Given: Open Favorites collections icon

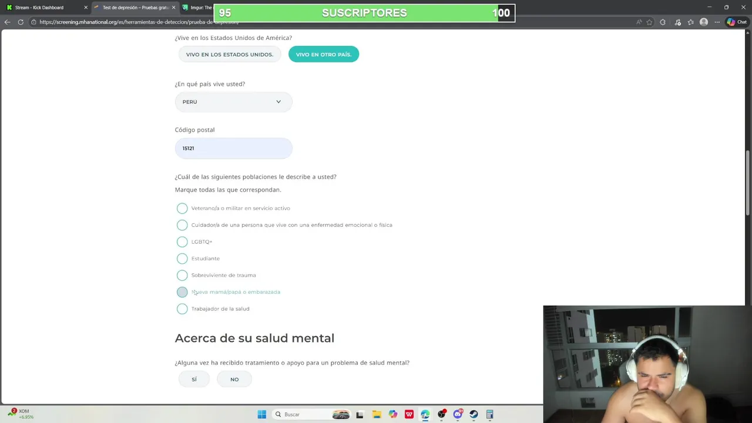Looking at the screenshot, I should 691,22.
